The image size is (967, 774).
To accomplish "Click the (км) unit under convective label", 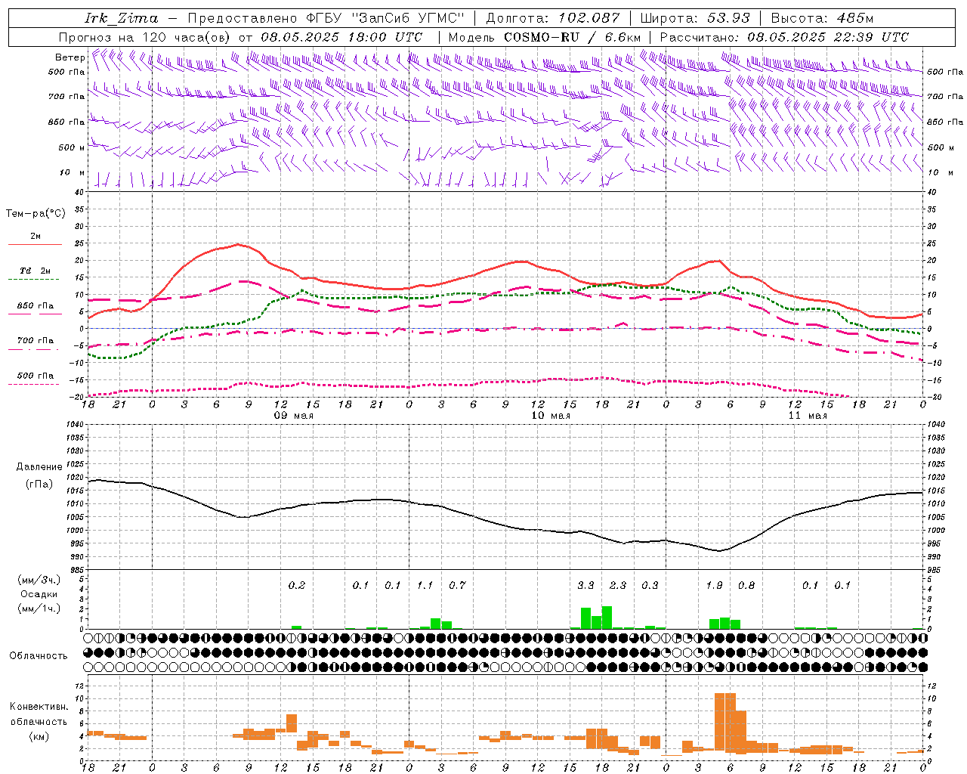I will pos(39,736).
